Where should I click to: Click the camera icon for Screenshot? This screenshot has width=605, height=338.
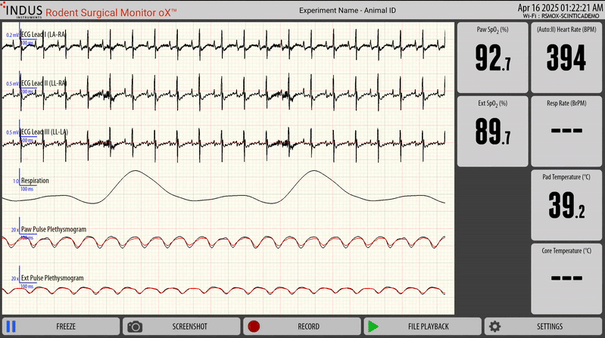(x=135, y=327)
